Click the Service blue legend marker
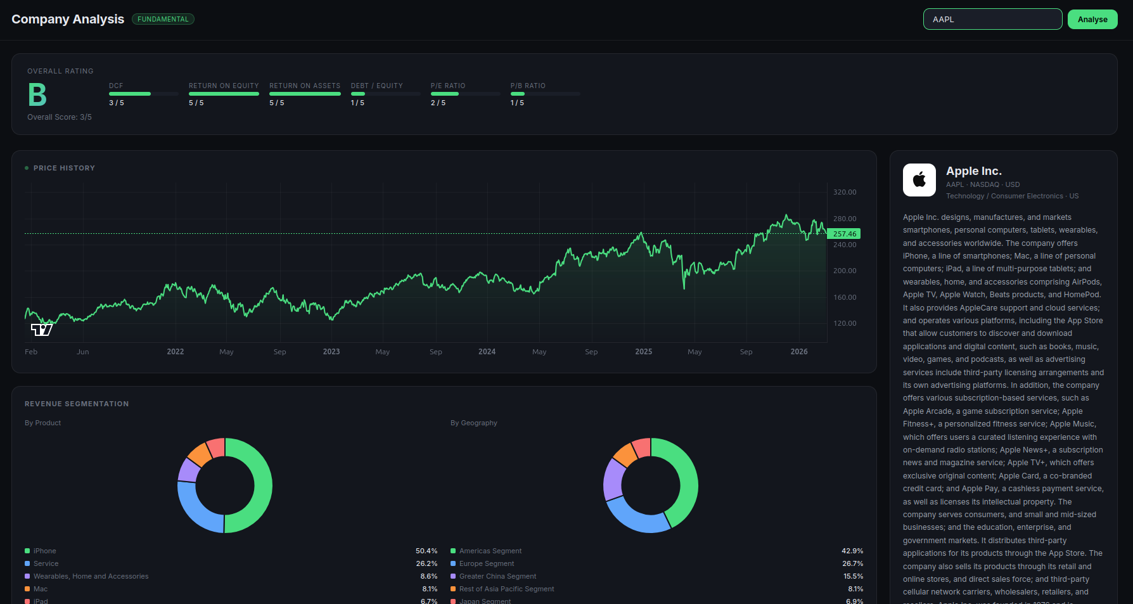1133x604 pixels. (x=27, y=564)
